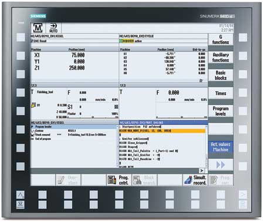Expand the Contour tree item in program
The width and height of the screenshot is (264, 222).
[39, 131]
